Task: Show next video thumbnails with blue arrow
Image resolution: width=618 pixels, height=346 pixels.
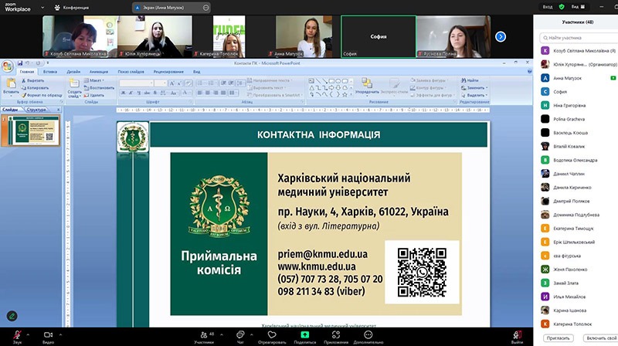Action: (501, 36)
